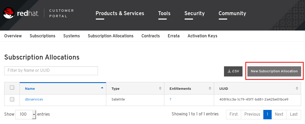The image size is (305, 124).
Task: Sort the Entitlements column
Action: (210, 88)
